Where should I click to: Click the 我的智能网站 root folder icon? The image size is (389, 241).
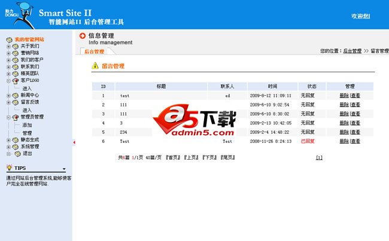[x=9, y=39]
